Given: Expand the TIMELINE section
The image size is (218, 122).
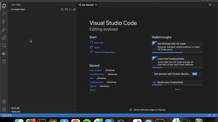Looking at the screenshot, I should coord(42,111).
